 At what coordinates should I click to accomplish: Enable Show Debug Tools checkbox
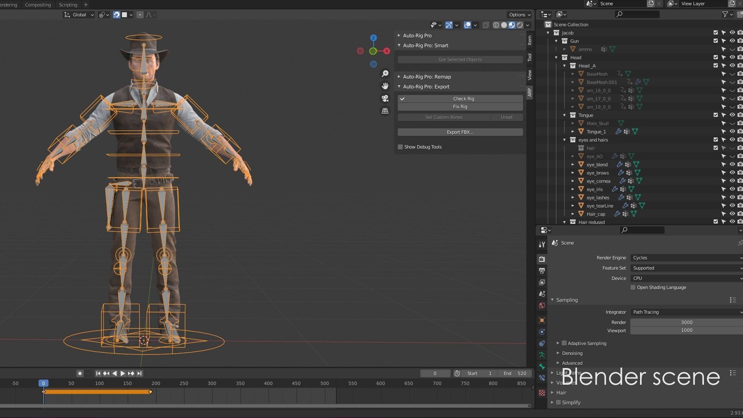pos(400,147)
